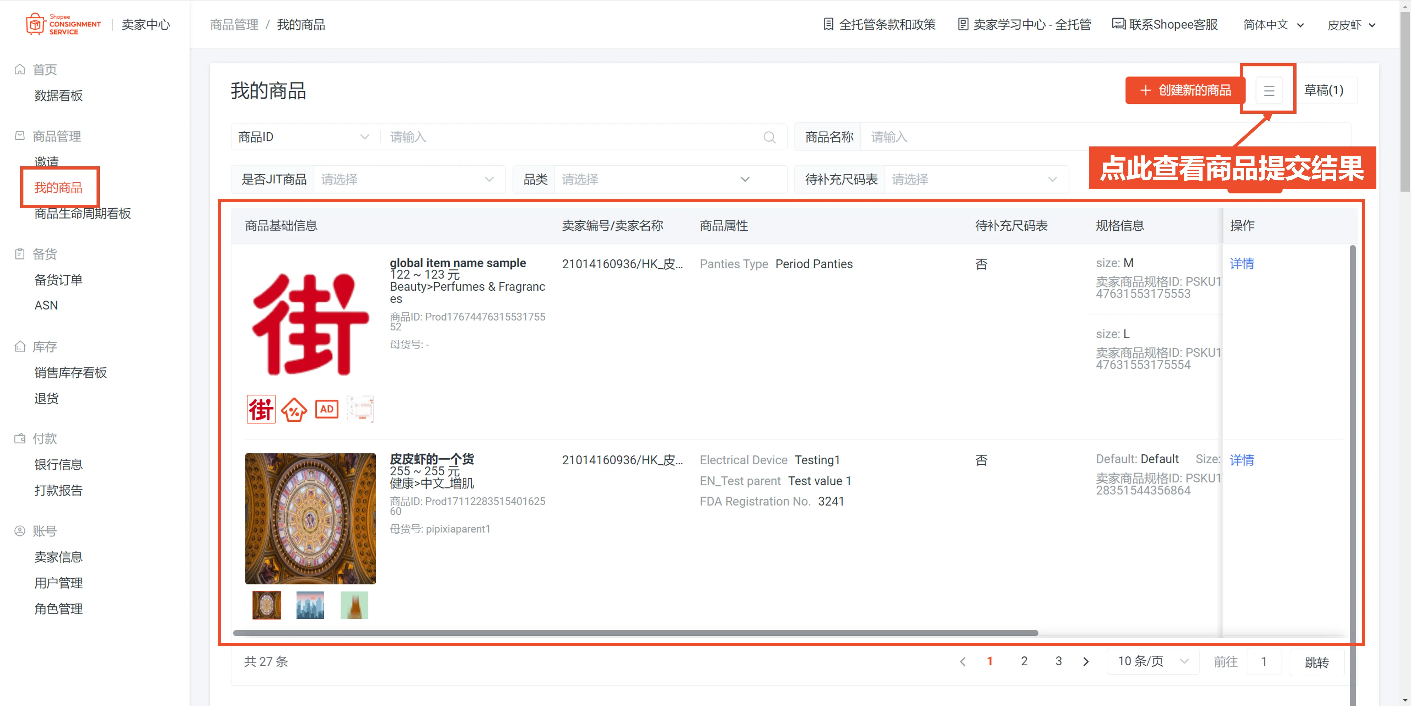This screenshot has width=1411, height=706.
Task: Open 详情 link for global item sample
Action: [x=1241, y=264]
